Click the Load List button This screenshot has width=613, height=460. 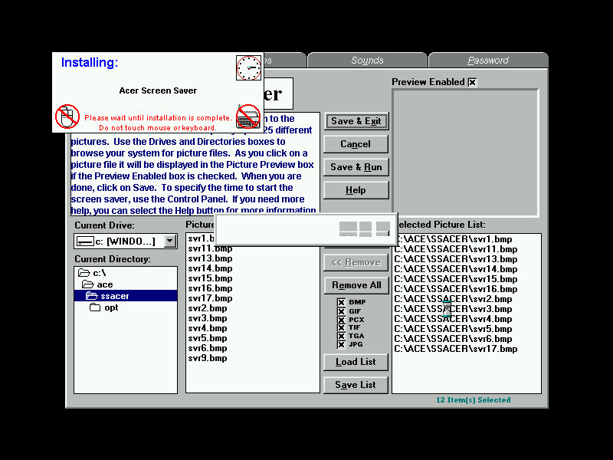pos(356,362)
